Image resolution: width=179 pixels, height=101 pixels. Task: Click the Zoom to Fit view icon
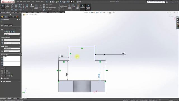[84, 13]
